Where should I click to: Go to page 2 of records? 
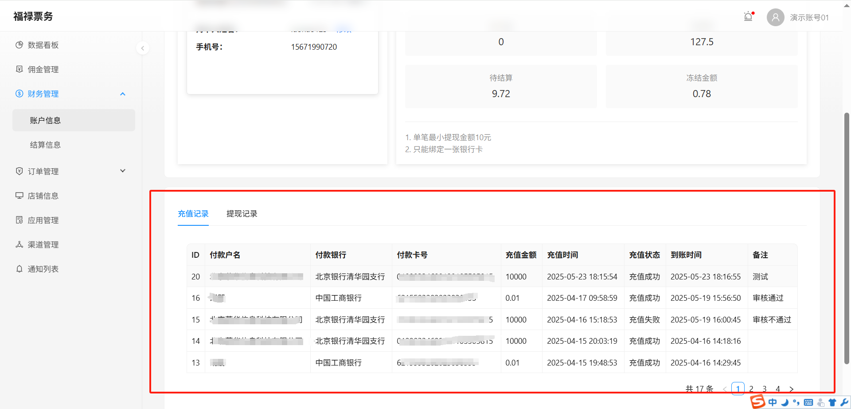click(751, 389)
